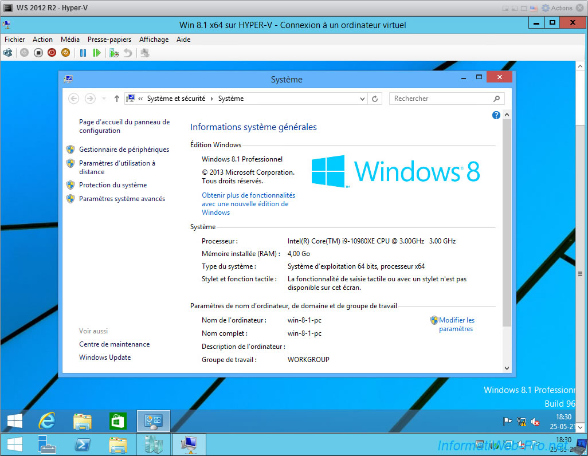Launch PowerShell from the host taskbar

coord(83,445)
